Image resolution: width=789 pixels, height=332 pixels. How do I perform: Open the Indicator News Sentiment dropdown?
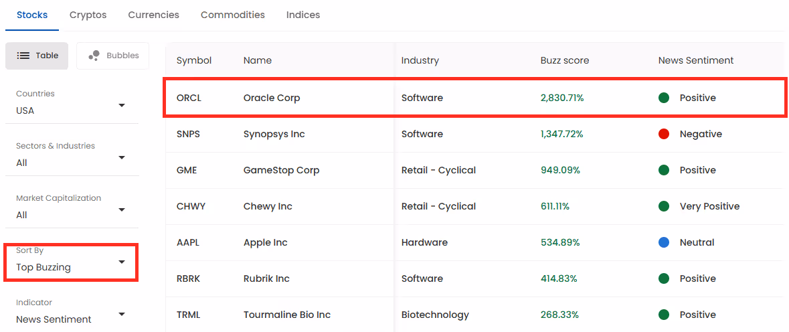pyautogui.click(x=72, y=312)
